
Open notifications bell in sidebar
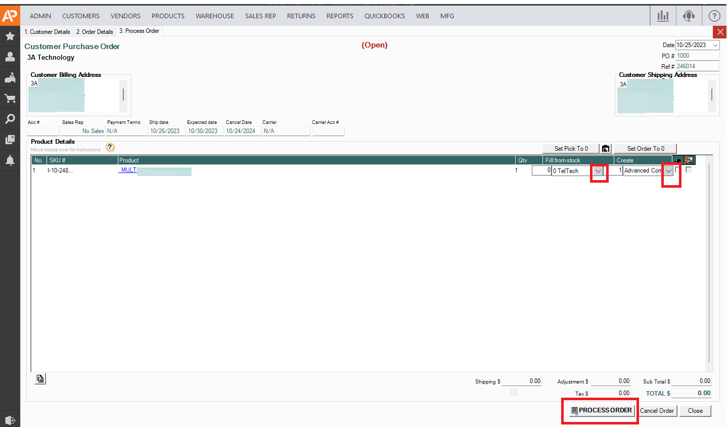point(10,160)
